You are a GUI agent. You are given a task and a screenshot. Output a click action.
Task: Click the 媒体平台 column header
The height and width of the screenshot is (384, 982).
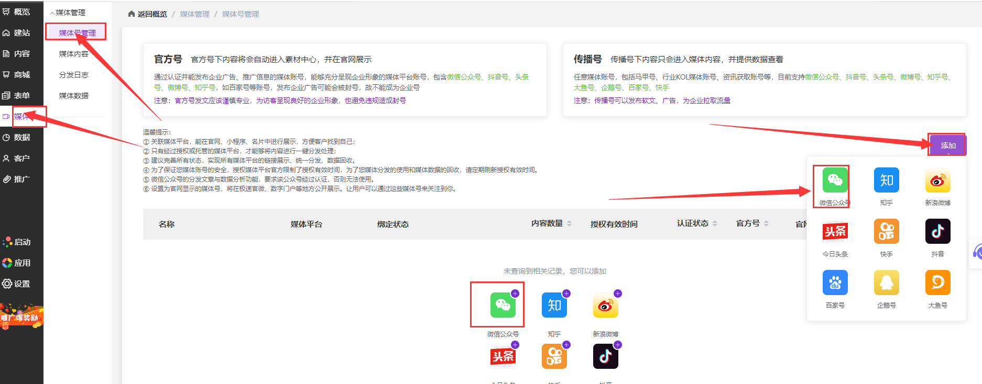(x=306, y=224)
